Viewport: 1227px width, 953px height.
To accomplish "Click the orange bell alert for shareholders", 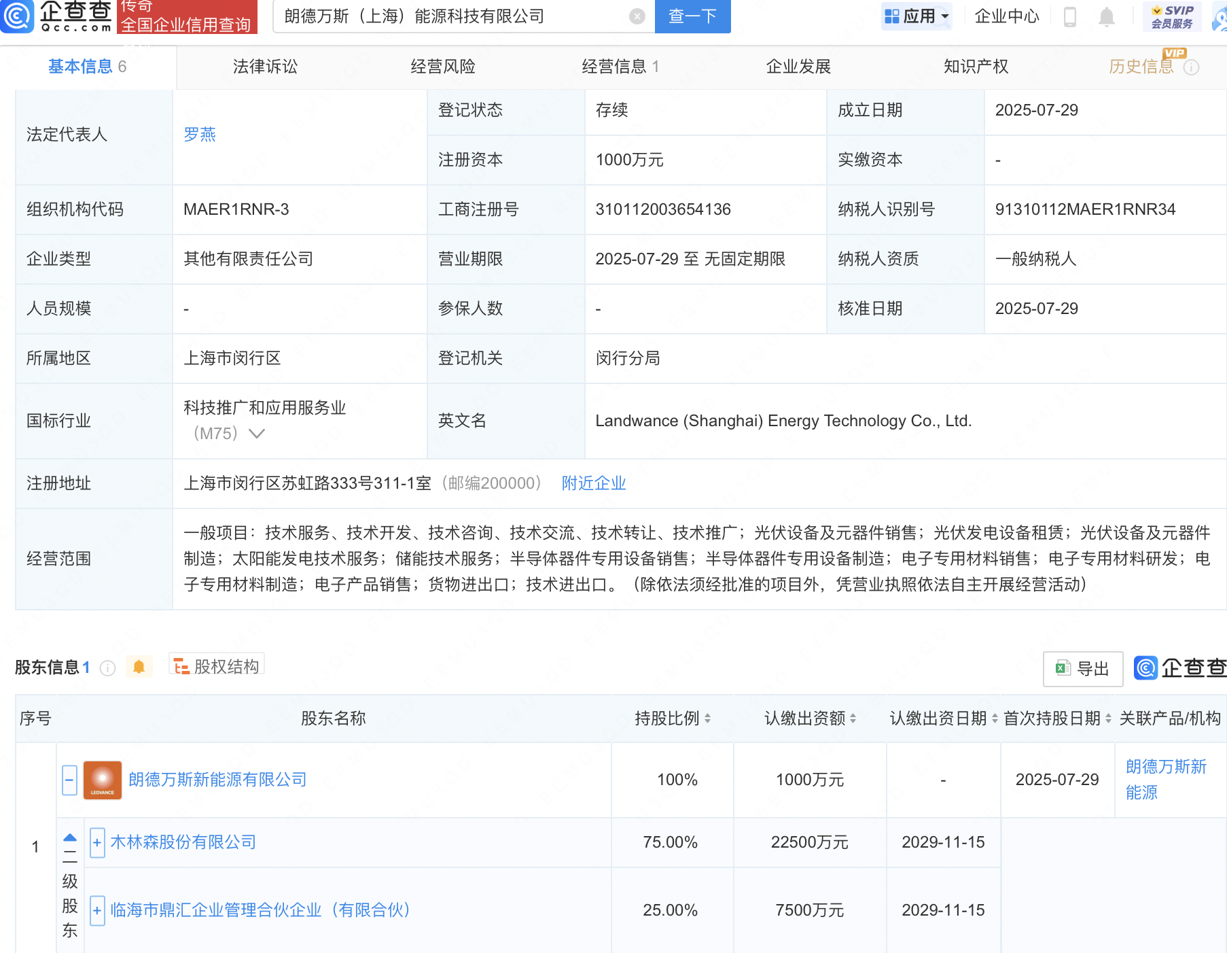I will coord(139,667).
